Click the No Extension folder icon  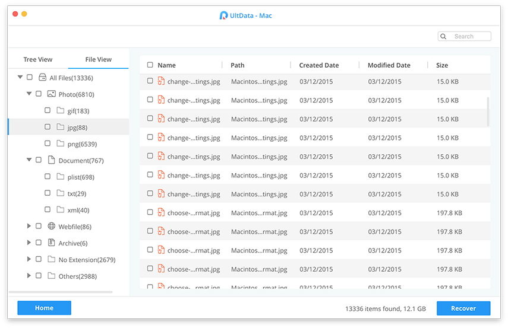[51, 259]
